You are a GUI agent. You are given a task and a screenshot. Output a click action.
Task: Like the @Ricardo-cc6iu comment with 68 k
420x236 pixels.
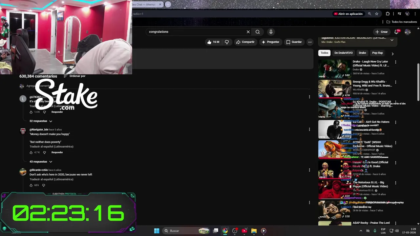[31, 185]
